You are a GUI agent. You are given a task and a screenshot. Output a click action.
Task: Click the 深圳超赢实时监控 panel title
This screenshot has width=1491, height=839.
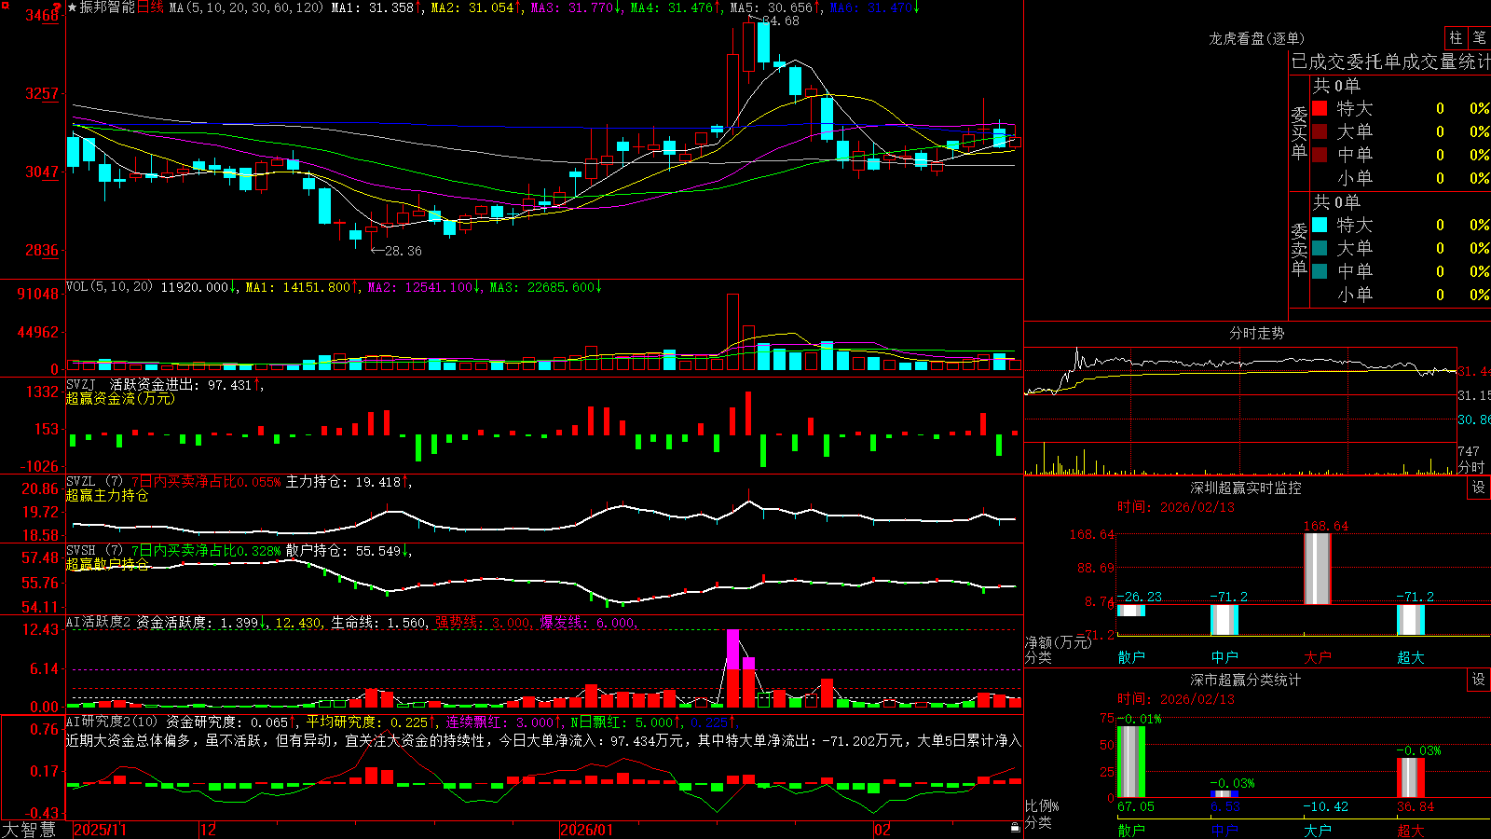coord(1246,488)
